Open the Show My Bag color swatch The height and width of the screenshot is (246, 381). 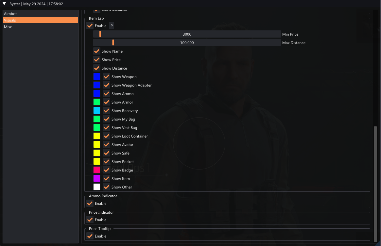(x=97, y=119)
